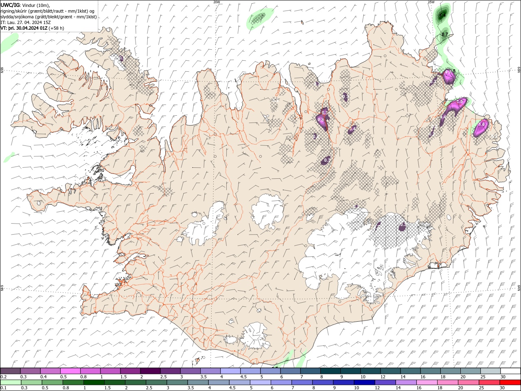
Task: Click the '20W' longitude label
Action: [217, 2]
